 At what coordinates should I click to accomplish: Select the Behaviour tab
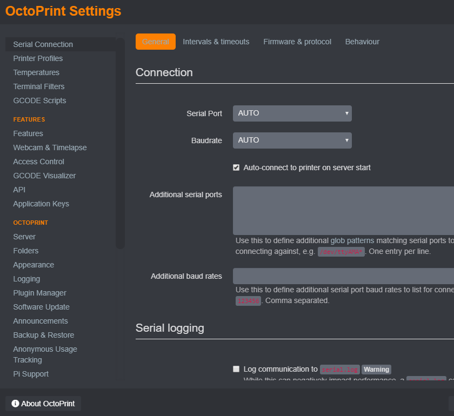point(362,42)
